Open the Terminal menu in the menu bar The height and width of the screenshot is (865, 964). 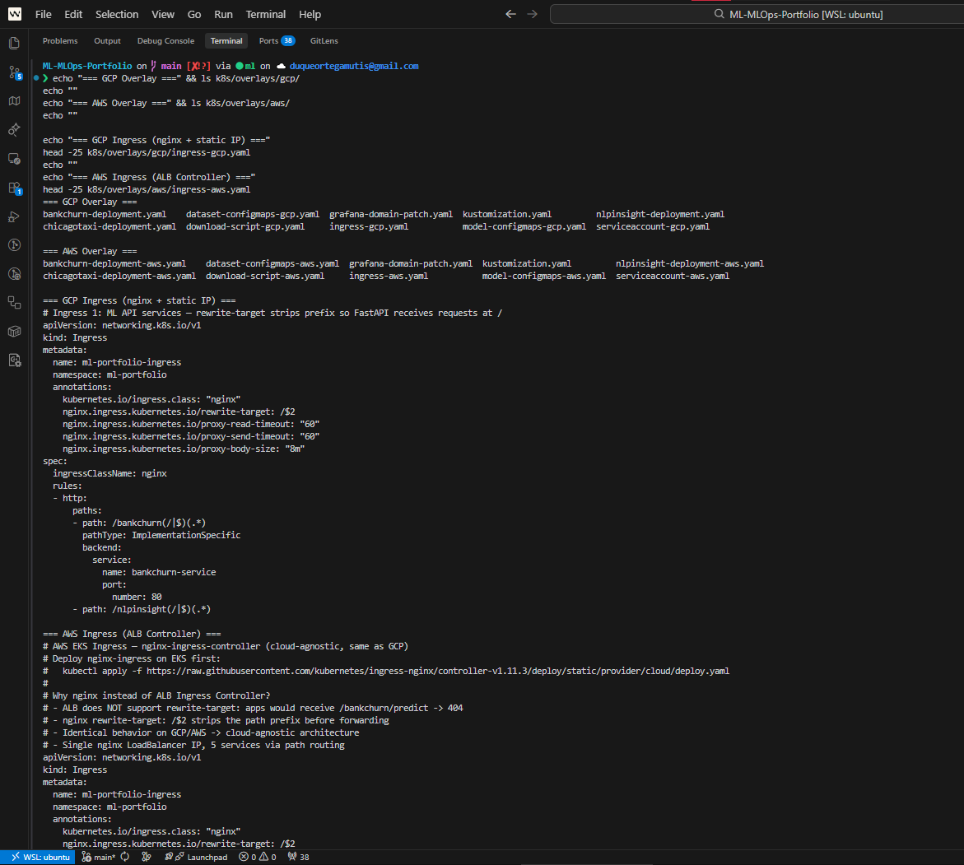point(266,14)
